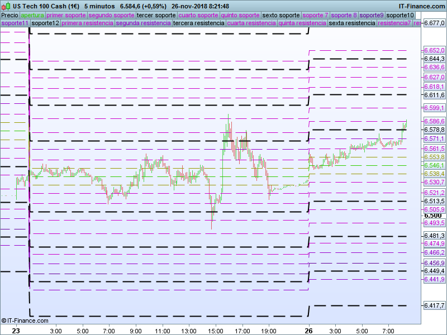Click the 'segundo soporte' legend item
Image resolution: width=447 pixels, height=335 pixels.
[x=111, y=15]
